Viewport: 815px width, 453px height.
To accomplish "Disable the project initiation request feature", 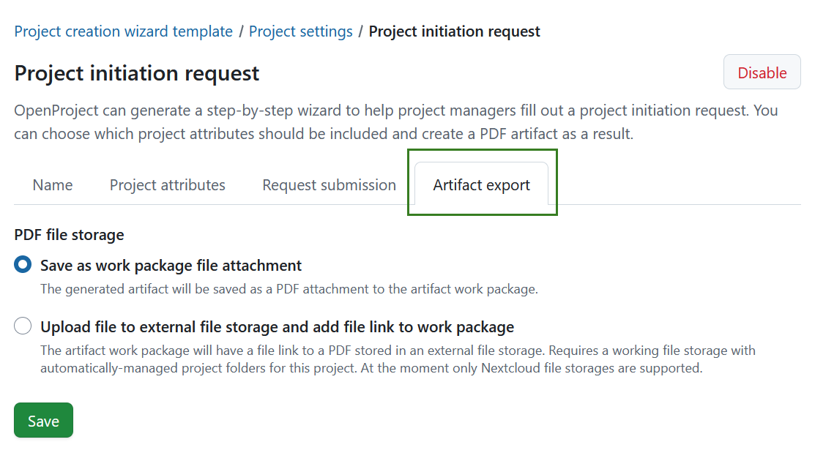I will tap(762, 72).
